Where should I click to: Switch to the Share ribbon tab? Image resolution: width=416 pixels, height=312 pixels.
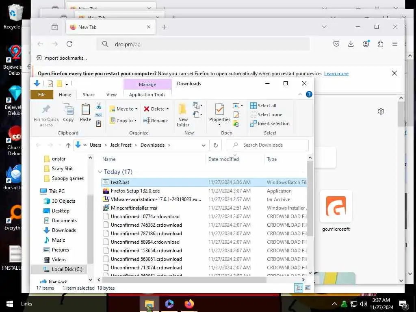[x=89, y=94]
